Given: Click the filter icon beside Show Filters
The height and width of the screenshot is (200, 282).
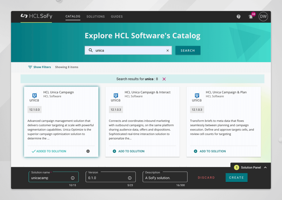Looking at the screenshot, I should 30,67.
